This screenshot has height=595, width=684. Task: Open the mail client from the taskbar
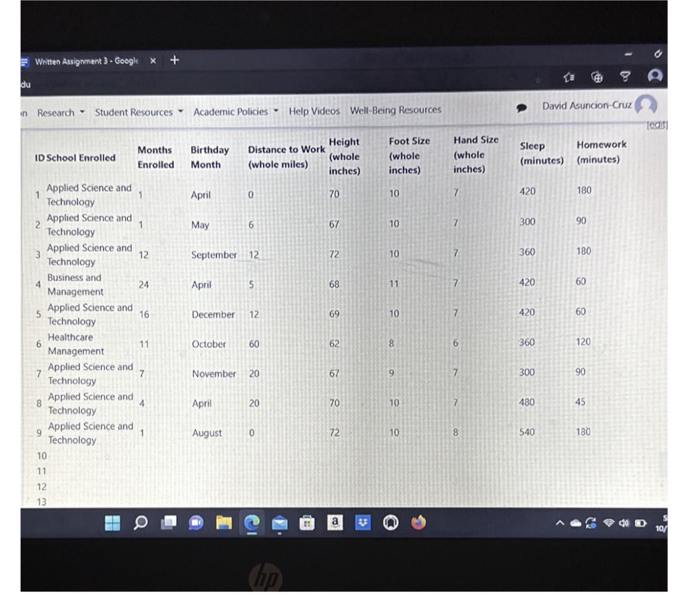pos(280,523)
